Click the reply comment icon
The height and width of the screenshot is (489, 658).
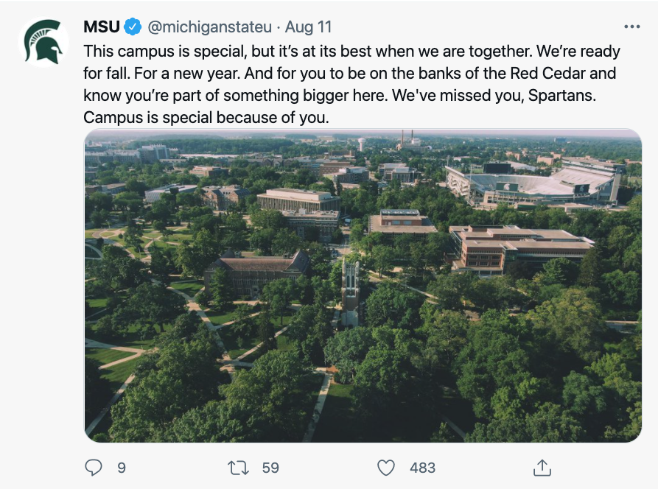tap(94, 467)
